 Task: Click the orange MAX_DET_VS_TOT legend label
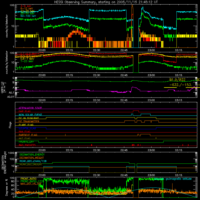31,184
